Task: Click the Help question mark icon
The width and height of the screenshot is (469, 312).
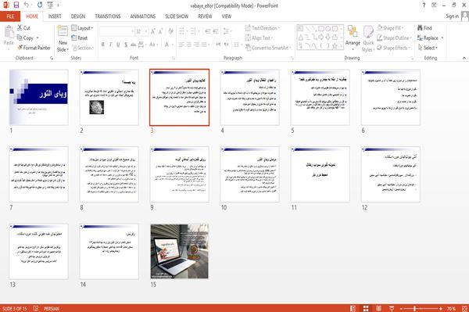Action: click(424, 5)
